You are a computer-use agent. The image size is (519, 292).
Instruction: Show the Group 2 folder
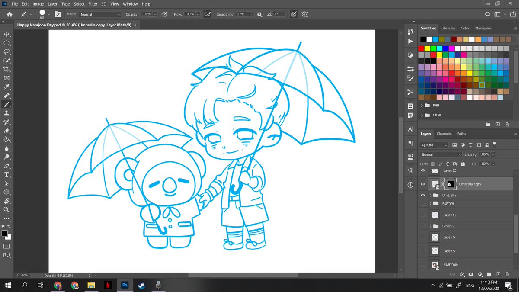[423, 226]
